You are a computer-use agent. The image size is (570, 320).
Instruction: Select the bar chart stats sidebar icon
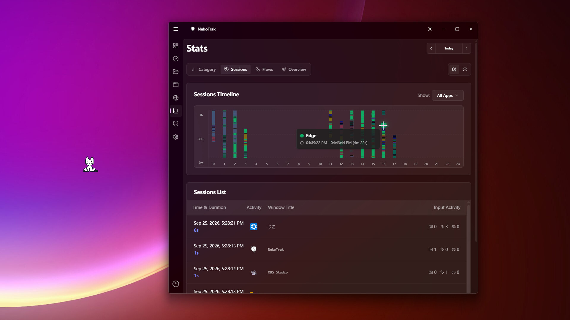pyautogui.click(x=176, y=111)
